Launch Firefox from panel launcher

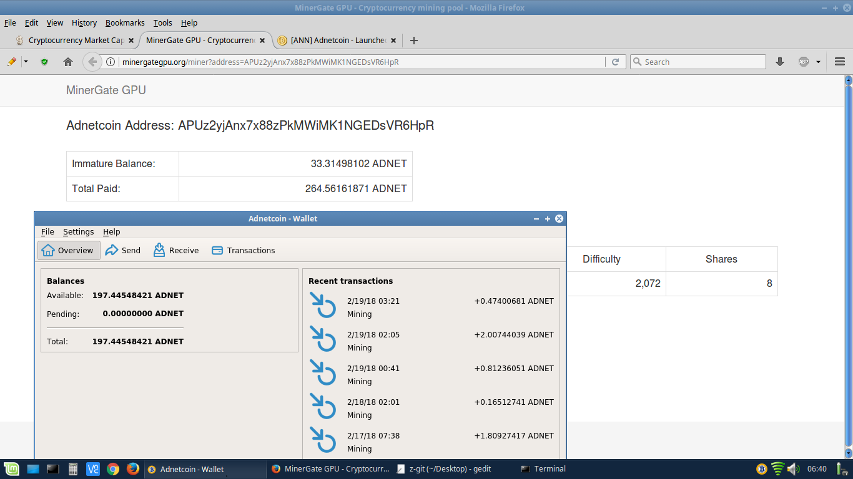point(132,469)
